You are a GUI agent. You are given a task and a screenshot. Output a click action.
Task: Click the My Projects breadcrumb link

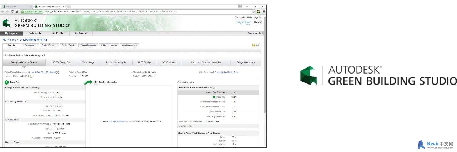10,40
